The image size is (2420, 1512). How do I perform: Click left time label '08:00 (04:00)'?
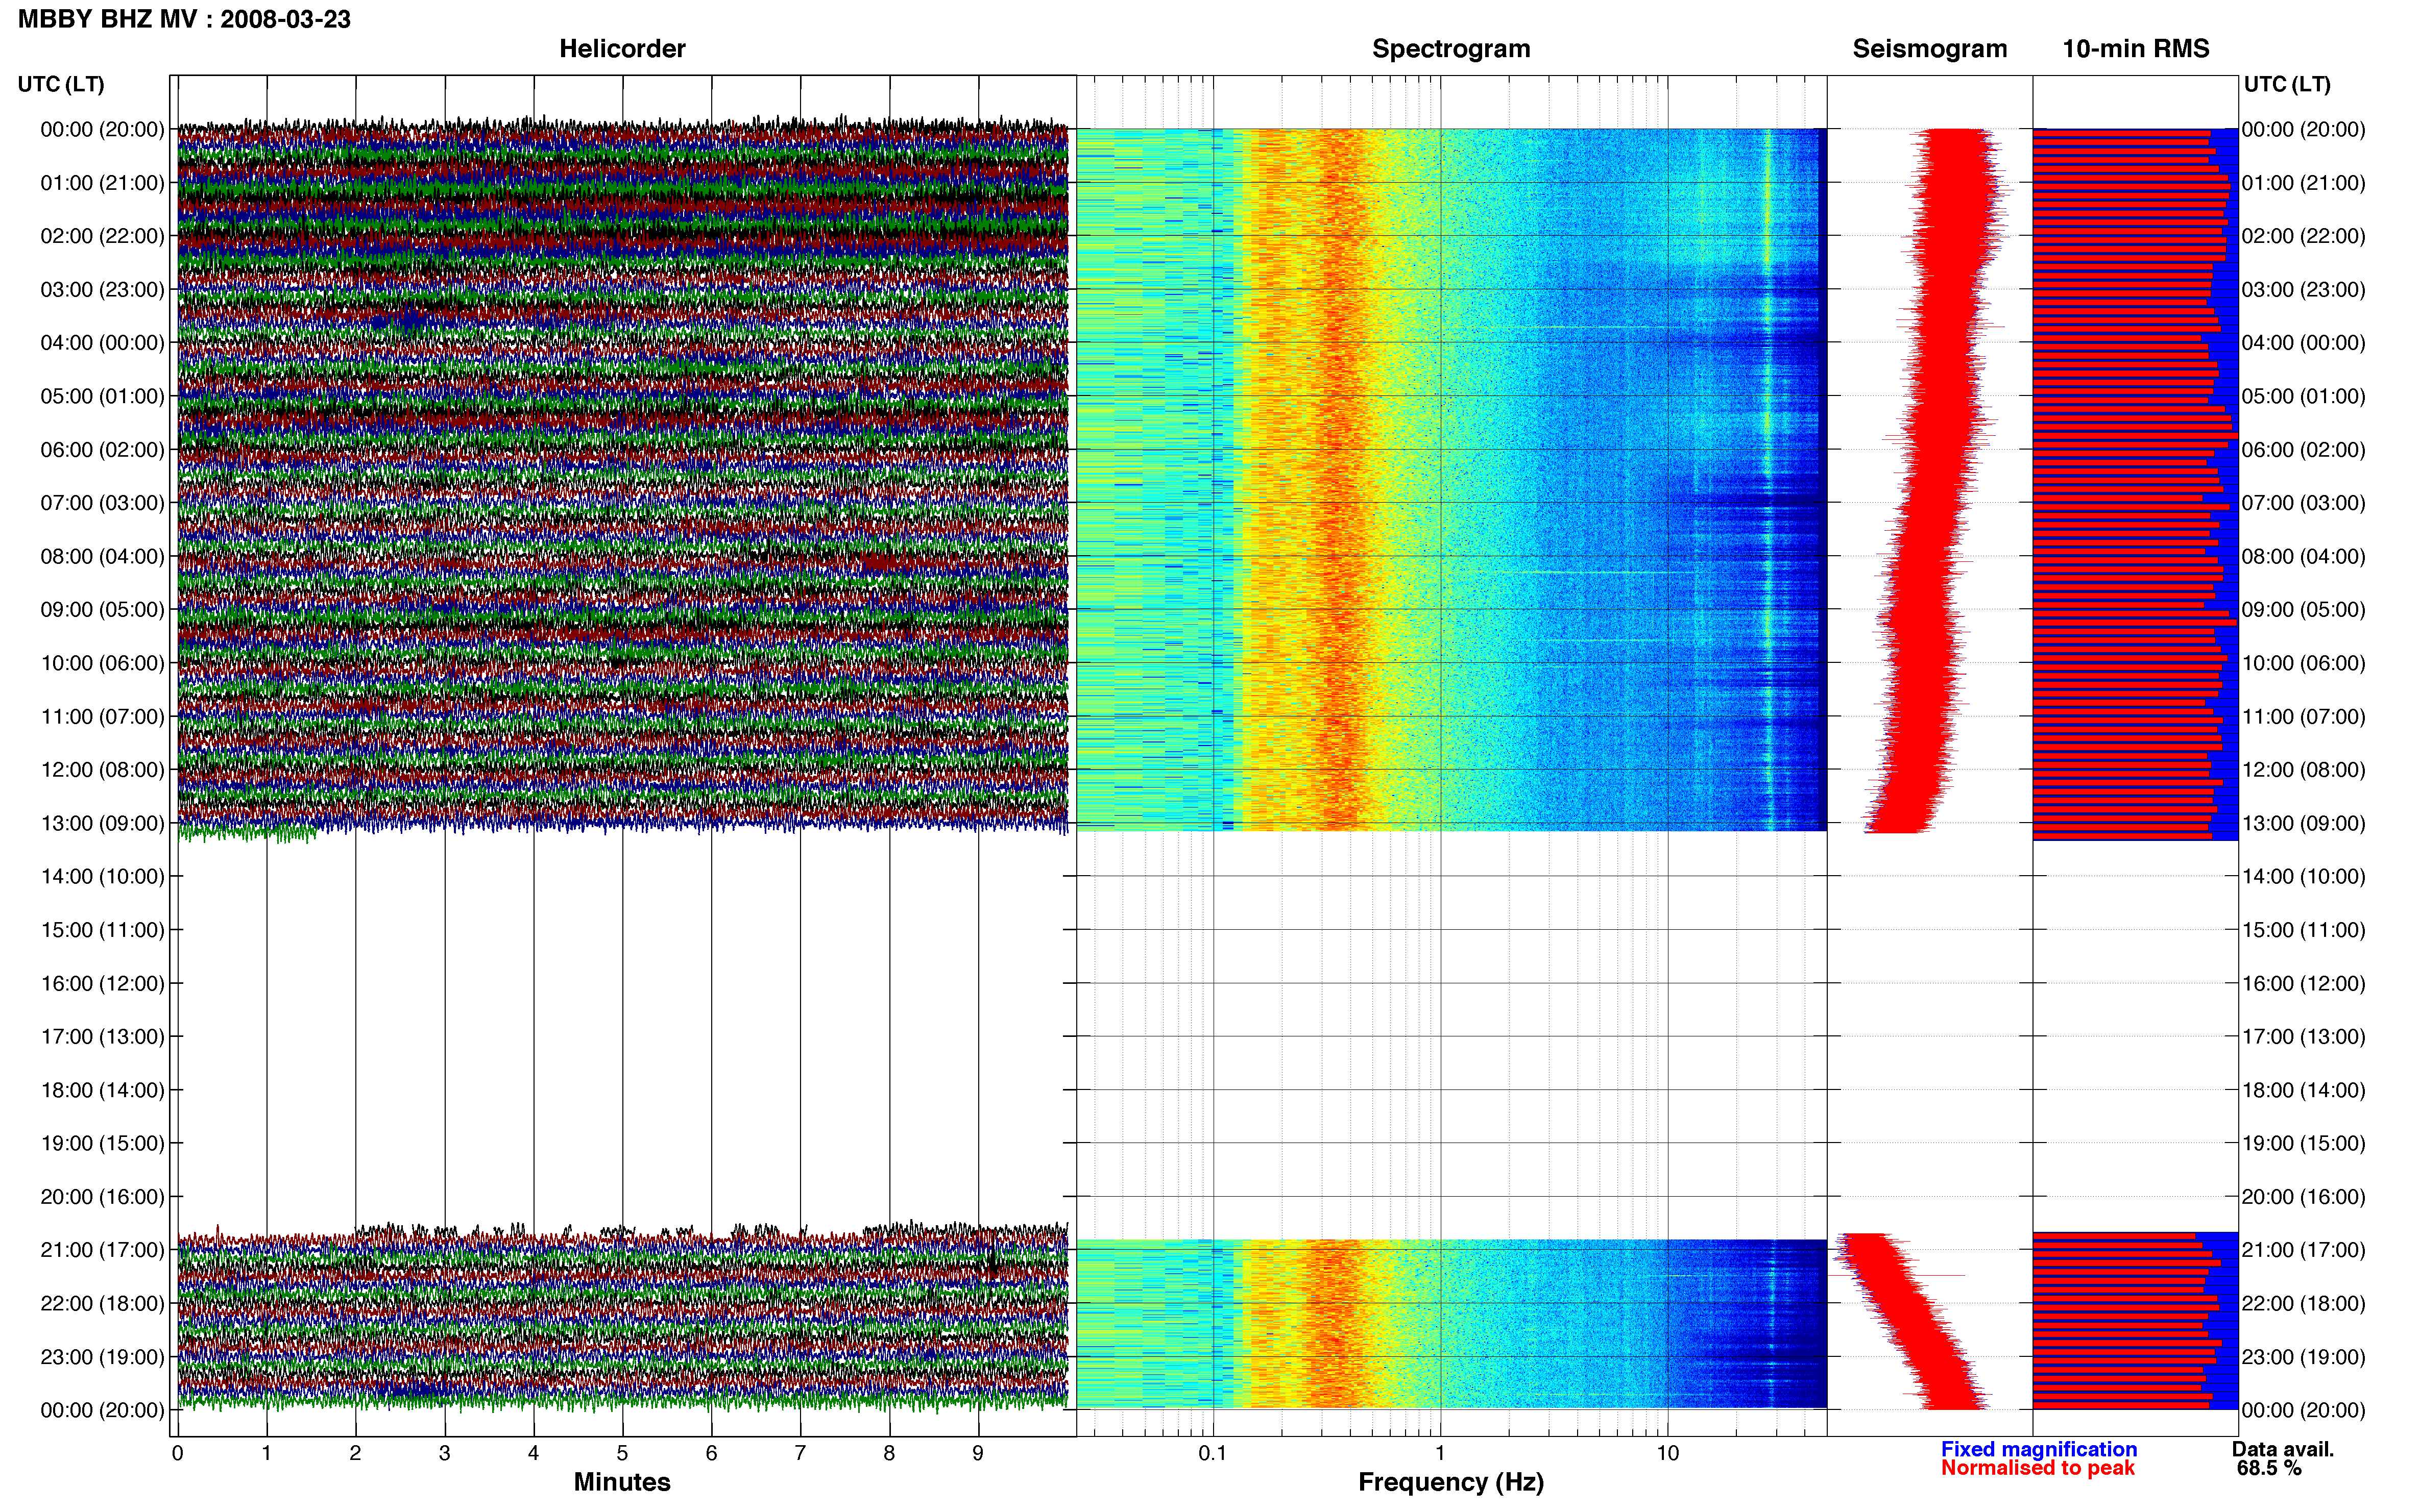point(103,556)
